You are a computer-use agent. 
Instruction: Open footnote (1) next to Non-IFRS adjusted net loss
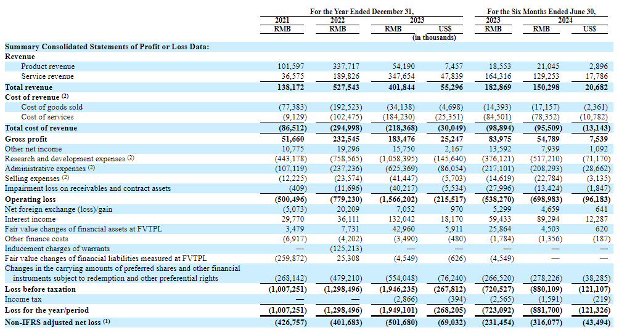106,321
